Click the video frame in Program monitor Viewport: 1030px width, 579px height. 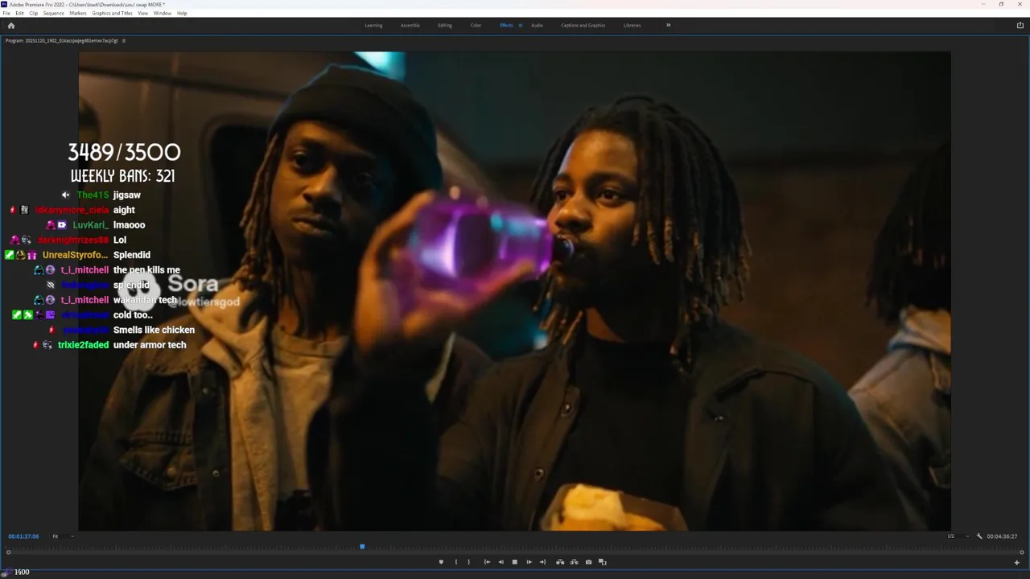(x=515, y=291)
